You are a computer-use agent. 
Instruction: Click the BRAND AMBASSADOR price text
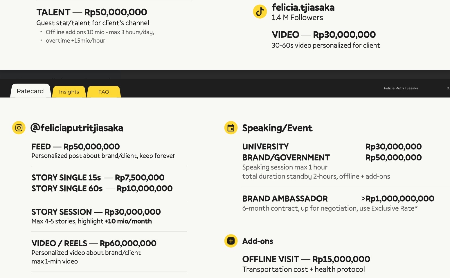[x=397, y=198]
